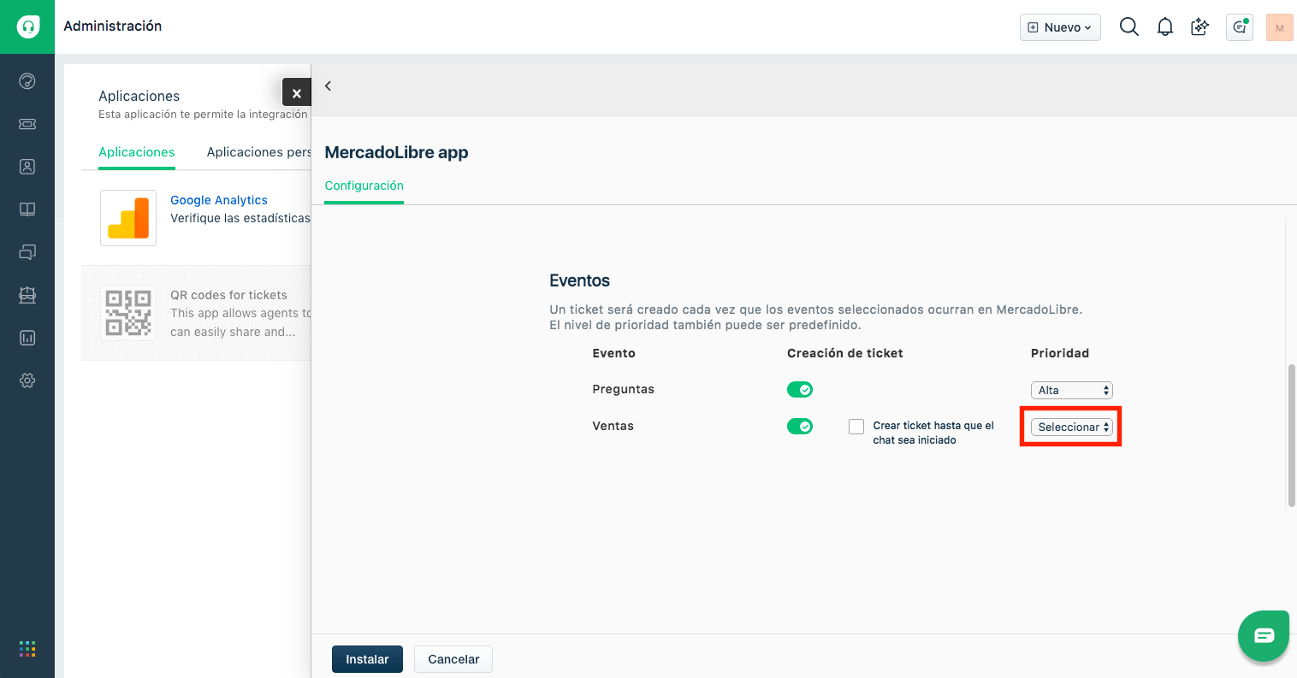Click the Ventas event label

613,426
